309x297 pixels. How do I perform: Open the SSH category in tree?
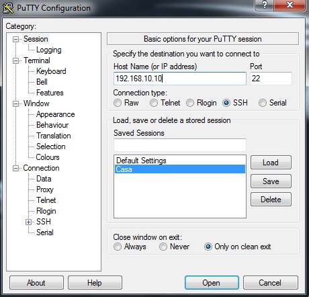(x=44, y=222)
